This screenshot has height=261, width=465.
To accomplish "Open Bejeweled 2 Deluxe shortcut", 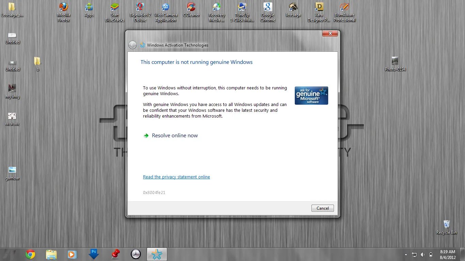I will pos(140,12).
